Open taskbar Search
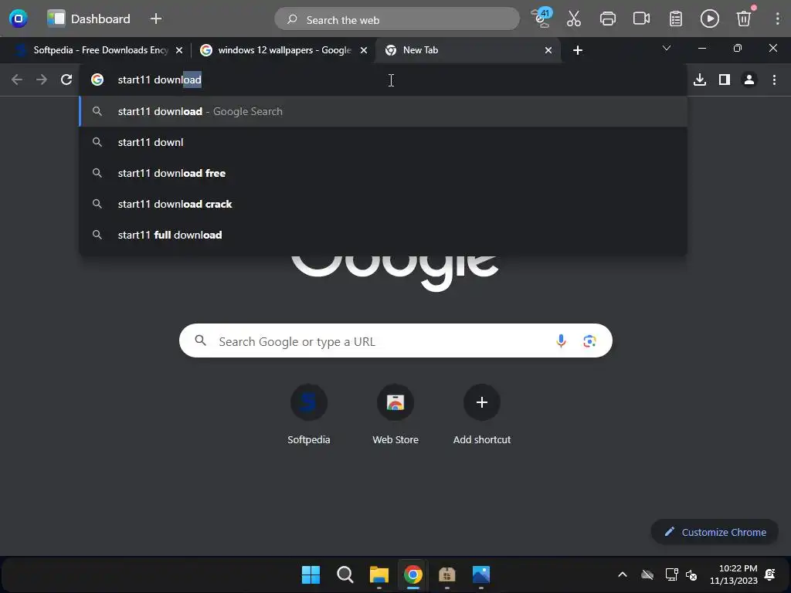 point(345,574)
